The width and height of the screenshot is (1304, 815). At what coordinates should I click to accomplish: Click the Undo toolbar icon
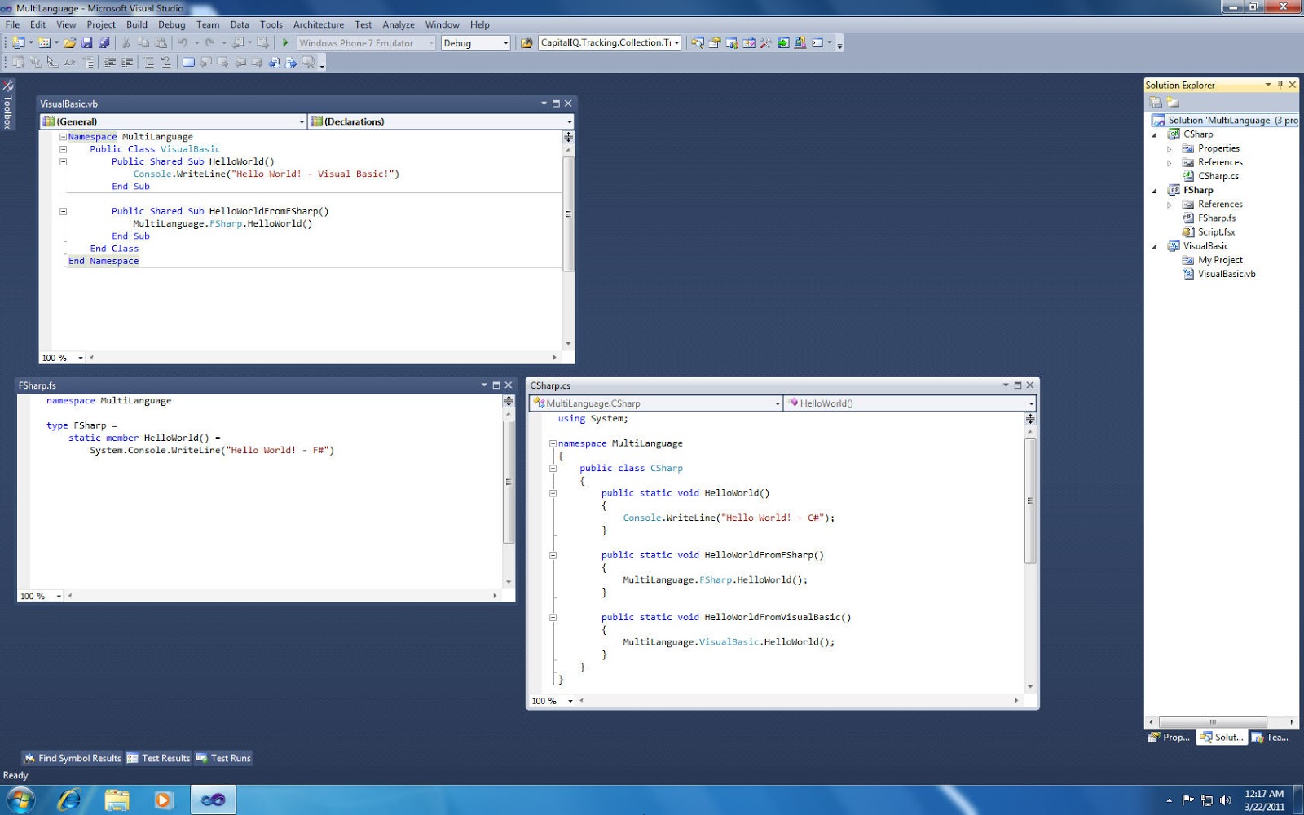click(x=183, y=42)
